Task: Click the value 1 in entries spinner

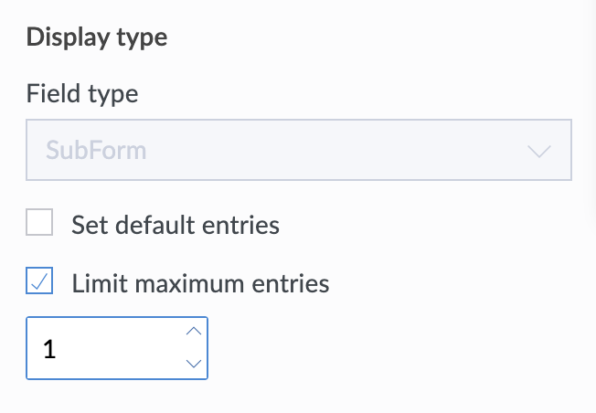Action: click(49, 348)
